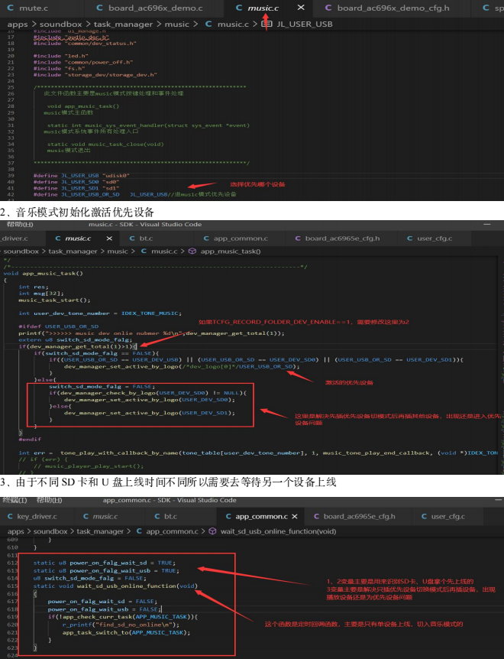Open 帮助(H) menu in music.c - SDK window
The image size is (504, 659).
(20, 225)
